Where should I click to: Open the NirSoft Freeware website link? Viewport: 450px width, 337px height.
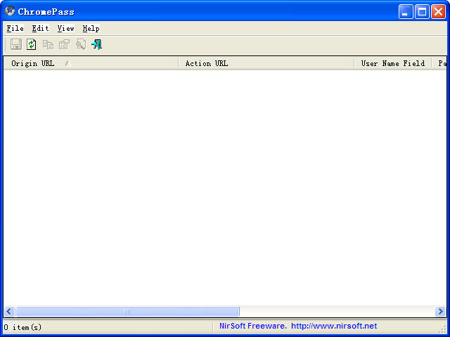point(298,326)
